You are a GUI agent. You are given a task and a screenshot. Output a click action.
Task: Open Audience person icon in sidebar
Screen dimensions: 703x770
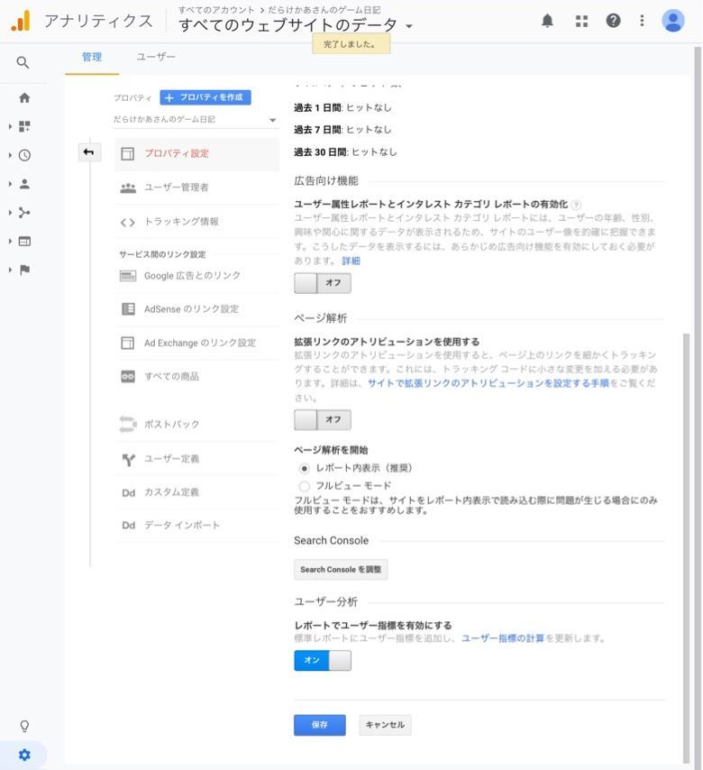pyautogui.click(x=24, y=184)
